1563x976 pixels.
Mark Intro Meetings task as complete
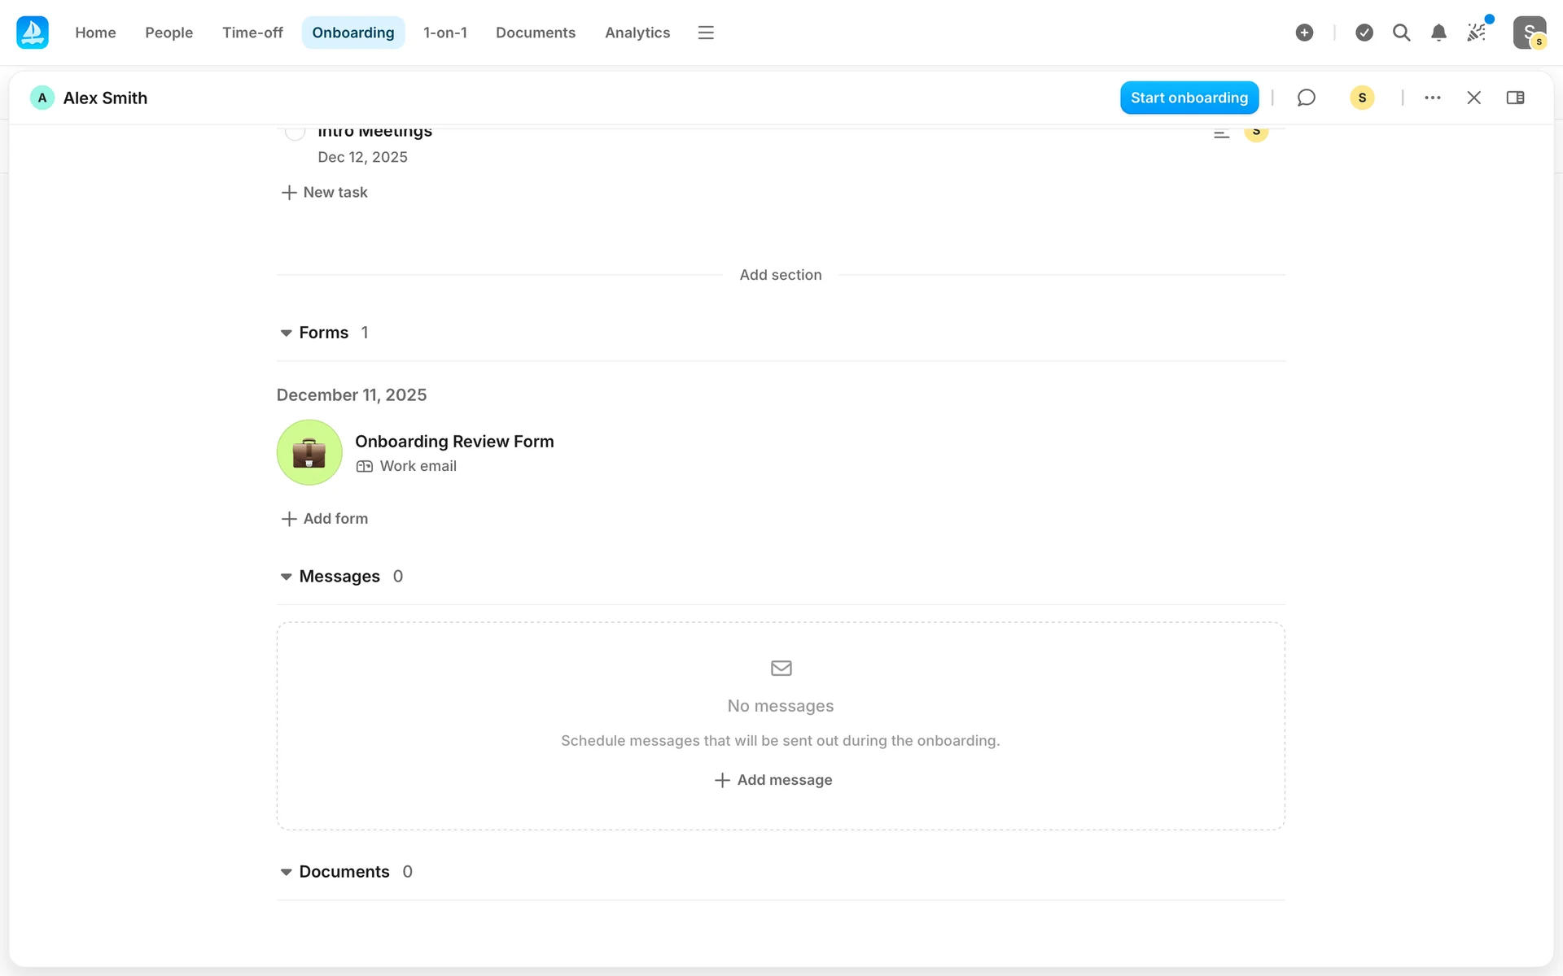295,132
